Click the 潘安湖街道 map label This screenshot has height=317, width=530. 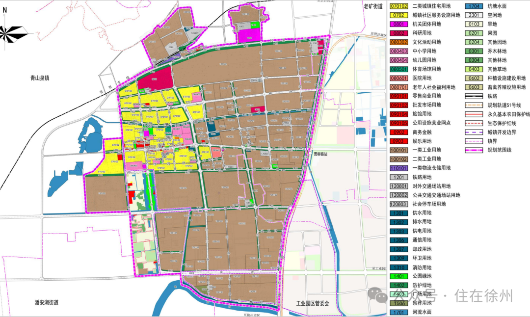click(x=47, y=302)
